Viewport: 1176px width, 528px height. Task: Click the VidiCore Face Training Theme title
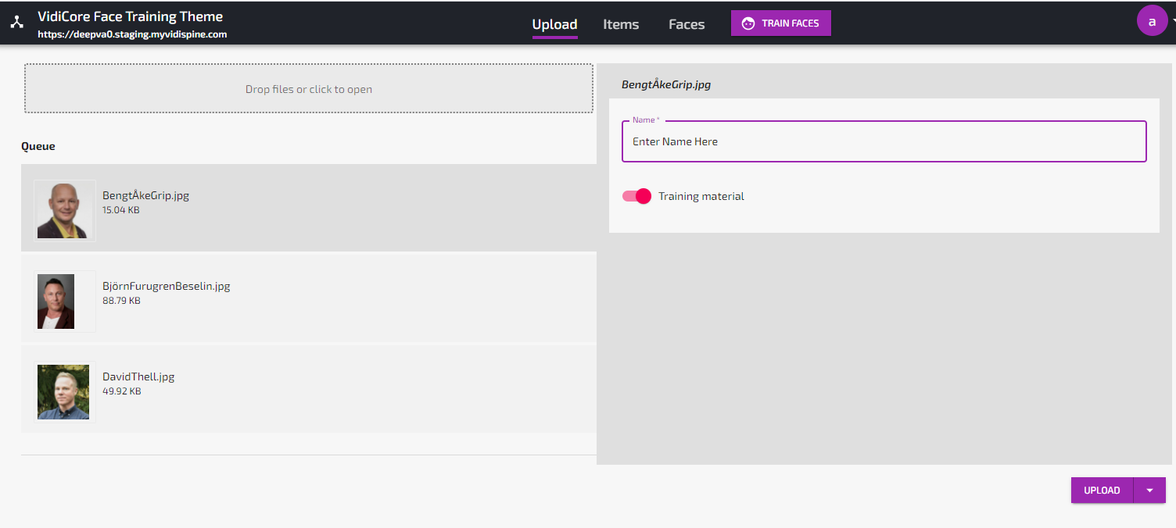click(130, 16)
